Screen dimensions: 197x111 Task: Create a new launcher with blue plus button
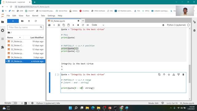click(x=13, y=21)
